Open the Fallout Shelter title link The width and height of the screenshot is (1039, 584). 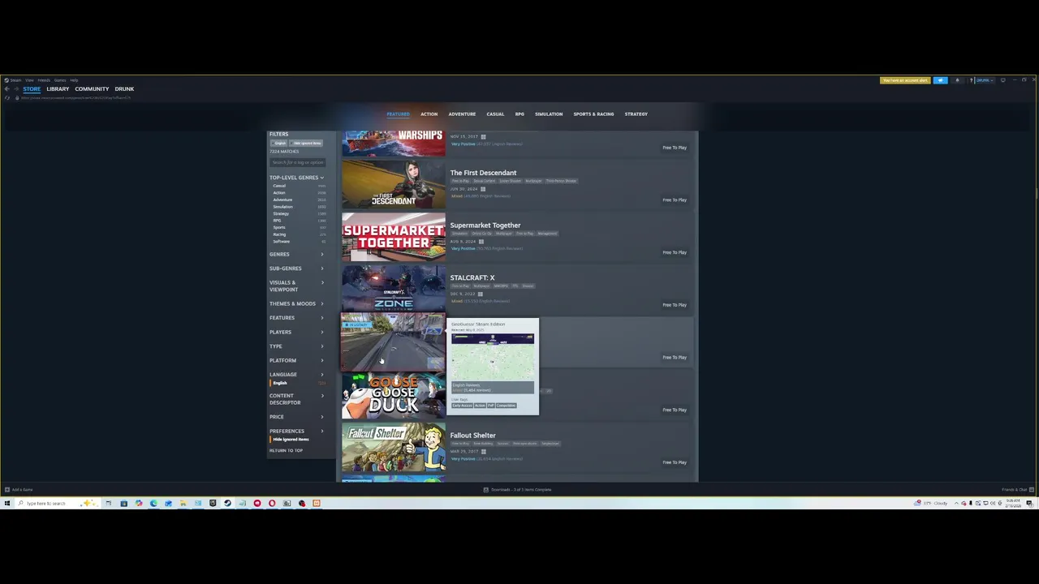pyautogui.click(x=472, y=436)
